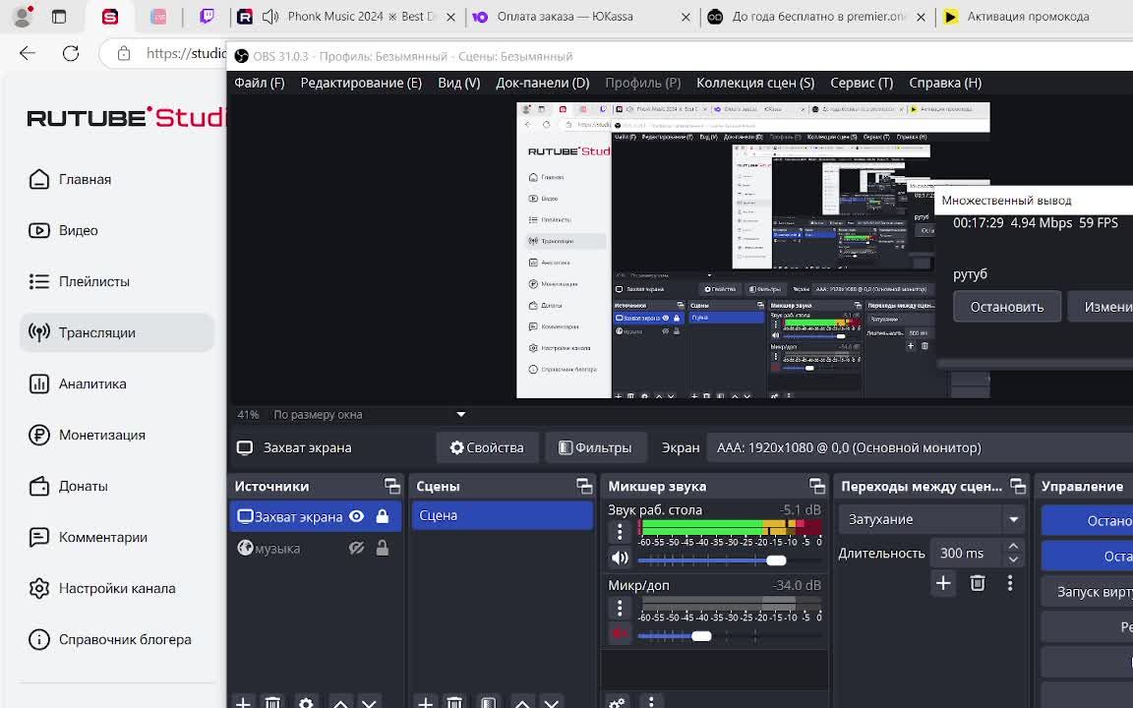This screenshot has height=708, width=1133.
Task: Open OBS Редактирование menu
Action: [x=361, y=83]
